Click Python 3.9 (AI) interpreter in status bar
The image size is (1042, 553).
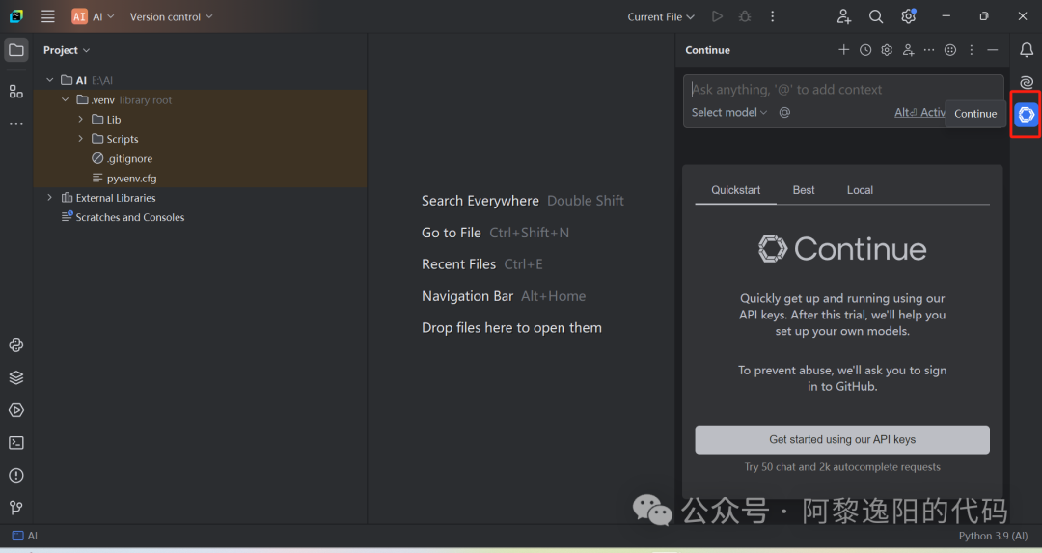993,536
